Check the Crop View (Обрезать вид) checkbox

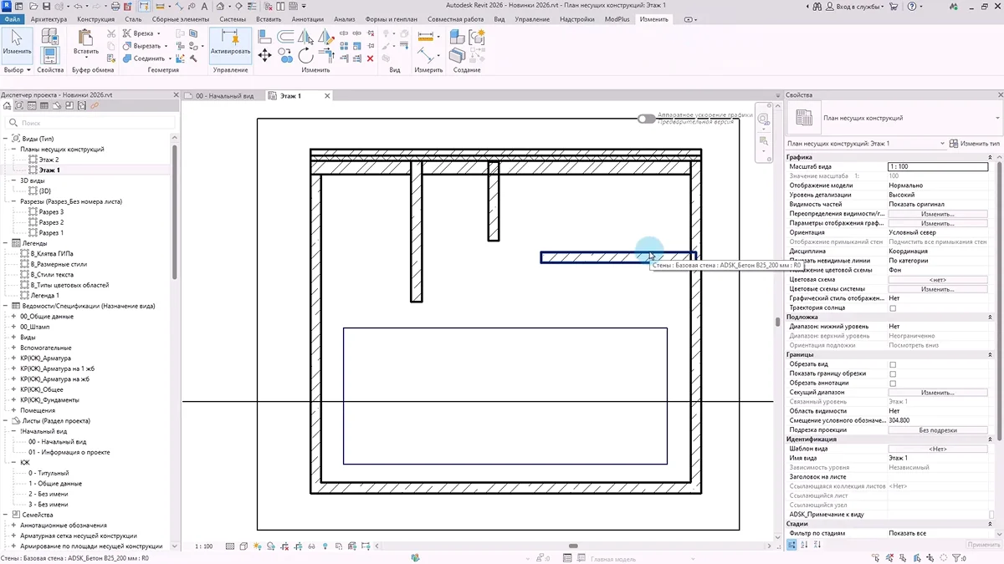pyautogui.click(x=893, y=364)
